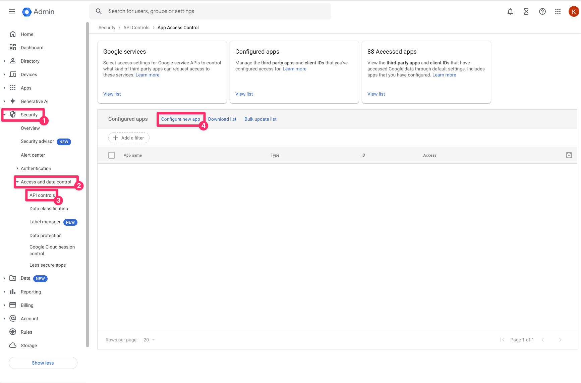Viewport: 581px width, 383px height.
Task: Open Label manager
Action: pos(45,222)
